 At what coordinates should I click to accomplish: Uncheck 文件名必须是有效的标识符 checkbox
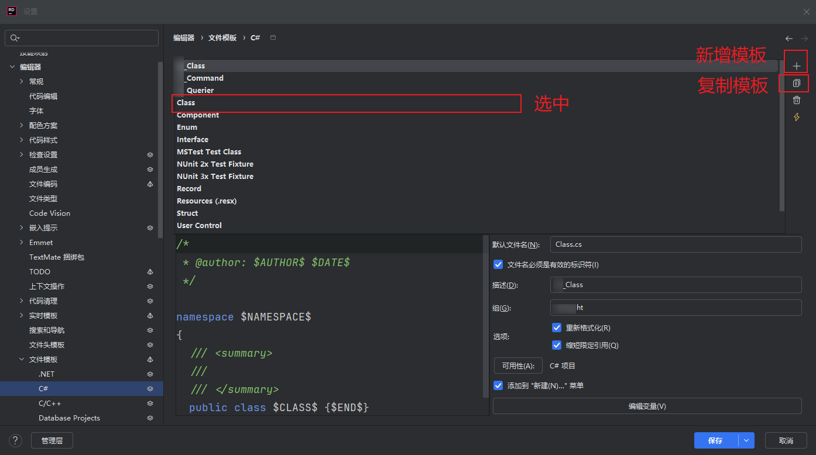[498, 265]
